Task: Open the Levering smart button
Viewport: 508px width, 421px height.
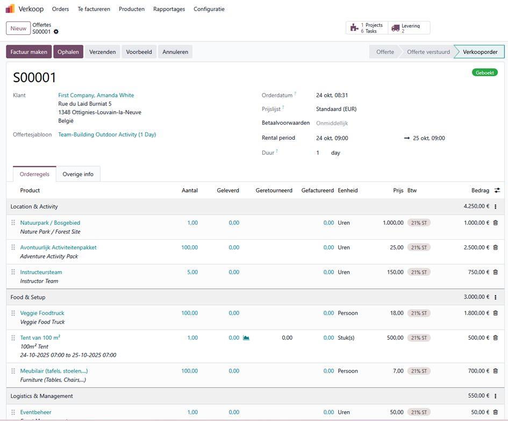Action: click(409, 28)
